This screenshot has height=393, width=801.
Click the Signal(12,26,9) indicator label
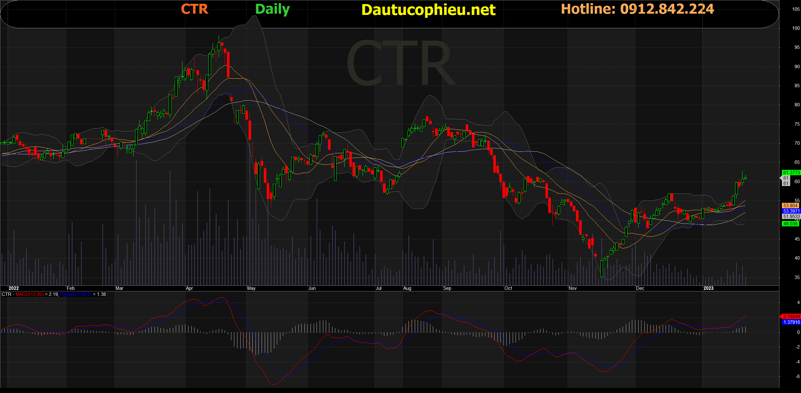point(76,294)
